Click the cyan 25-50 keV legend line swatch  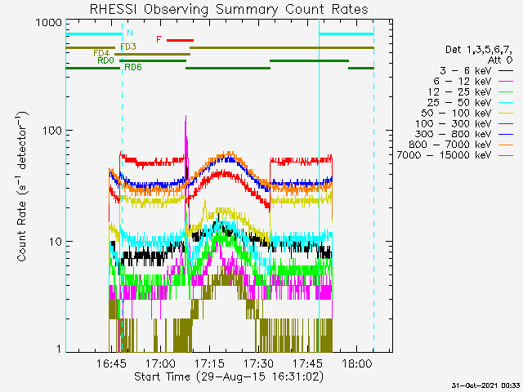click(506, 103)
